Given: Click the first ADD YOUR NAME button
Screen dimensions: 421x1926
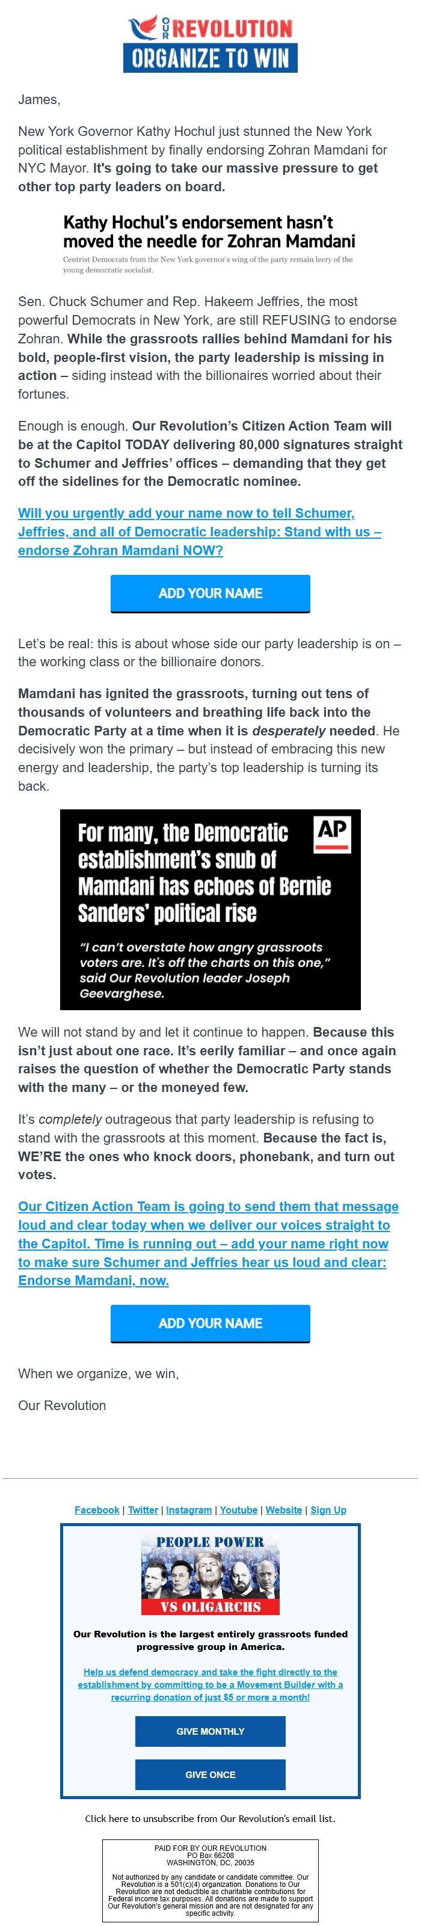Looking at the screenshot, I should (210, 593).
